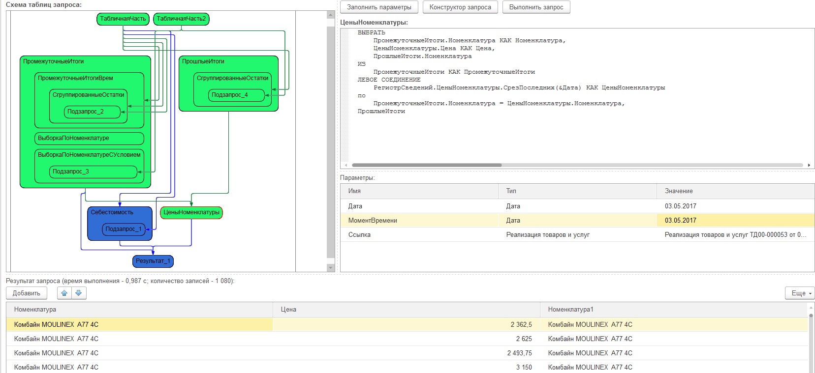Sort parameters by Имя column header
The image size is (815, 373).
419,191
